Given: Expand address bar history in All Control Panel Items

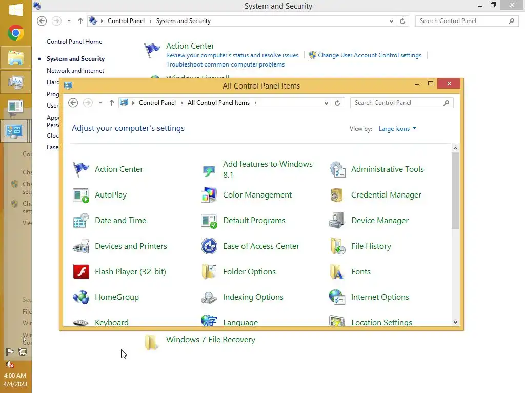Looking at the screenshot, I should (x=326, y=103).
